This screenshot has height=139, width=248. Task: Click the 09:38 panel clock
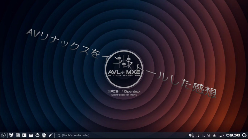[x=233, y=135]
